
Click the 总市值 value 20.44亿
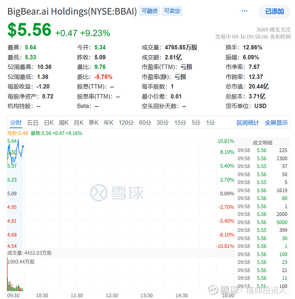(258, 87)
